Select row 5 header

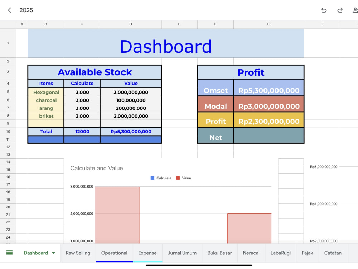[8, 92]
